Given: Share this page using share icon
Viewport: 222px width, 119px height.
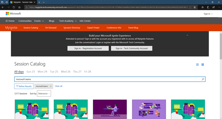Looking at the screenshot, I should click(213, 7).
